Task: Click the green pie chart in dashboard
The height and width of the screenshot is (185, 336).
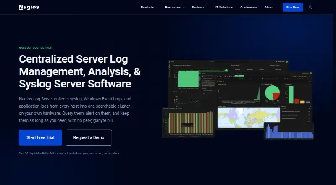Action: 272,93
